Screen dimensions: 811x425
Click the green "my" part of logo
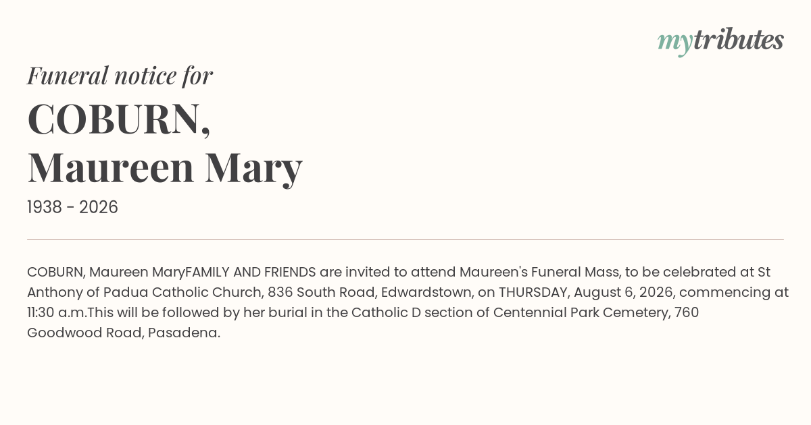coord(674,43)
